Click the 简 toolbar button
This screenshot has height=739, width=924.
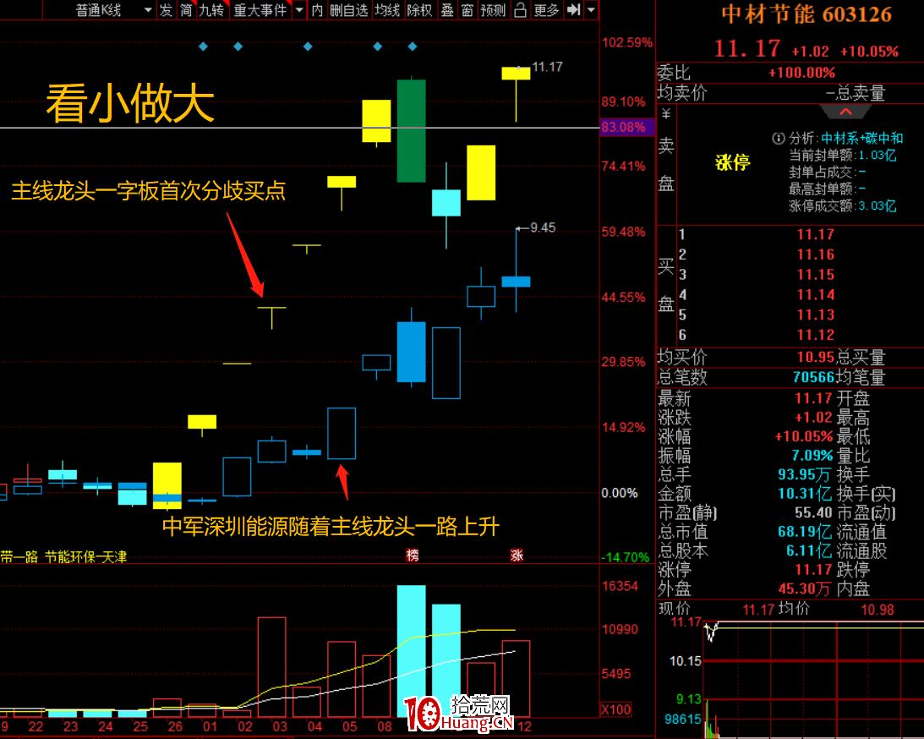186,11
